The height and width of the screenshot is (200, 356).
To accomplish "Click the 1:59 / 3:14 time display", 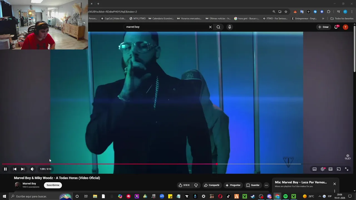I will point(46,169).
